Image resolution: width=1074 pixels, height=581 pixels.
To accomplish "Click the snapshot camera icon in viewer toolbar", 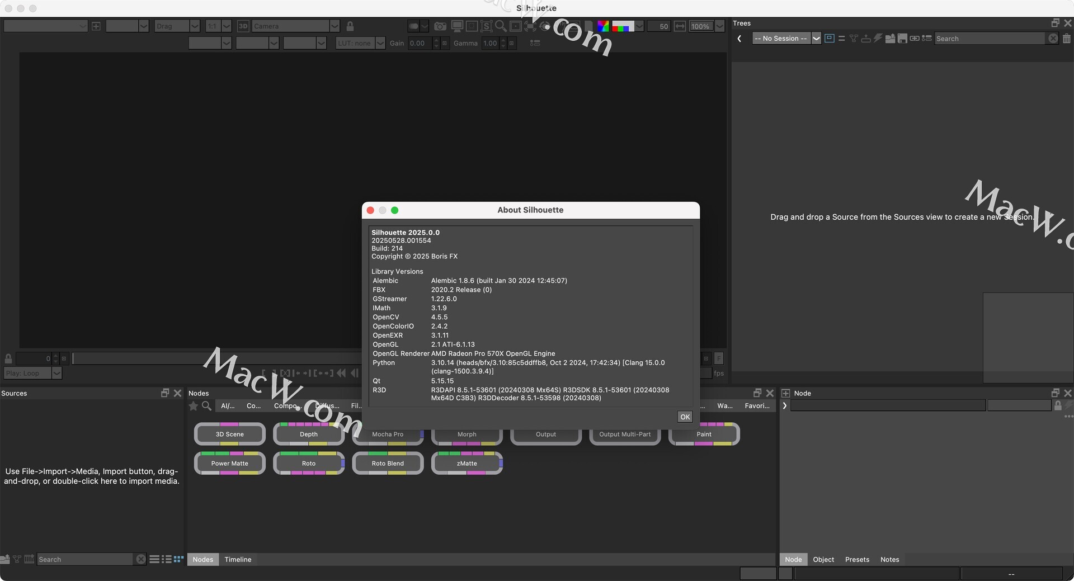I will (x=440, y=26).
